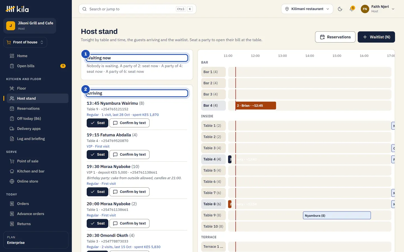The image size is (404, 252).
Task: Seat the Moraa Nyaboke party of 10
Action: [97, 192]
